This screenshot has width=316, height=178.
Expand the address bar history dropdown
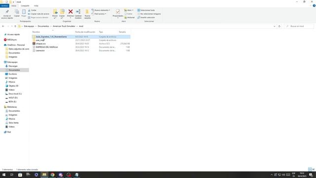275,26
